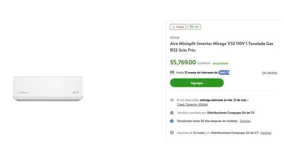Click the seller store icon
284x159 pixels.
coord(172,113)
